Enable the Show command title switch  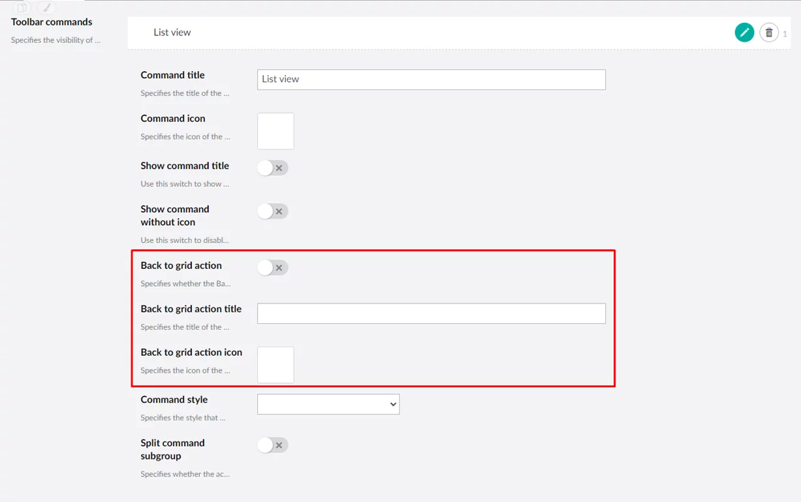[272, 168]
